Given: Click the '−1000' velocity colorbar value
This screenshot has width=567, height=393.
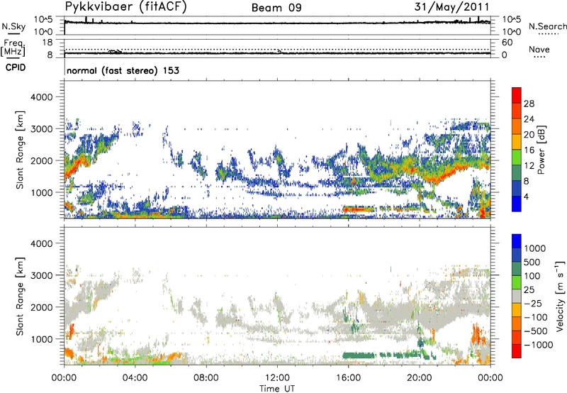Looking at the screenshot, I should pos(538,345).
